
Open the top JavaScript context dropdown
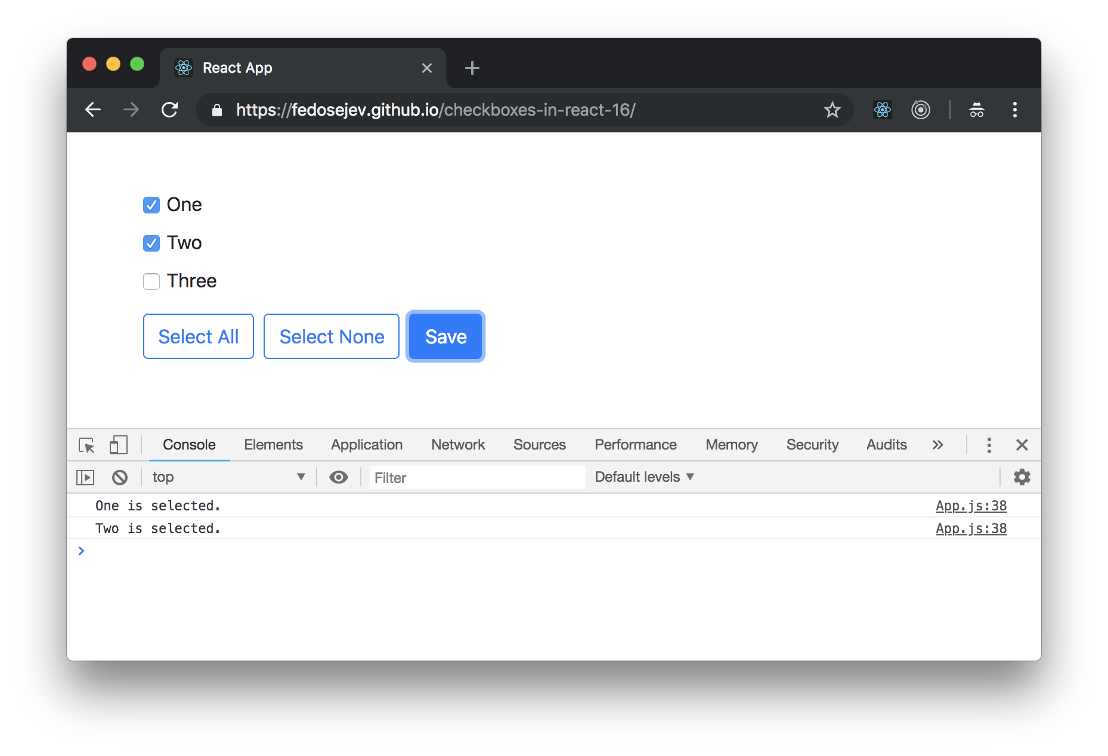pyautogui.click(x=229, y=477)
